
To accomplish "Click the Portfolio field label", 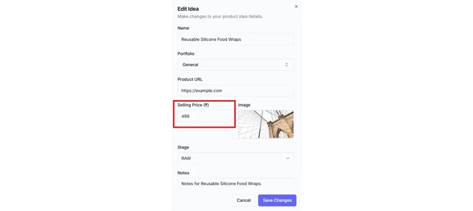I will [186, 53].
